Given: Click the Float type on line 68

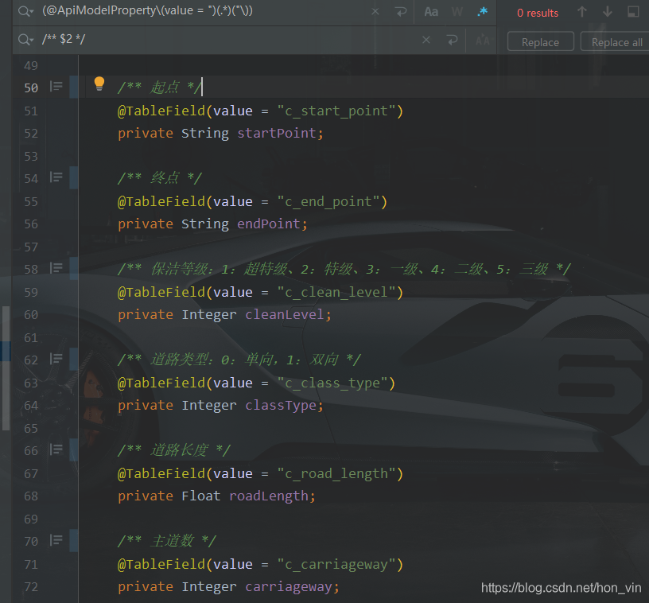Looking at the screenshot, I should (200, 496).
